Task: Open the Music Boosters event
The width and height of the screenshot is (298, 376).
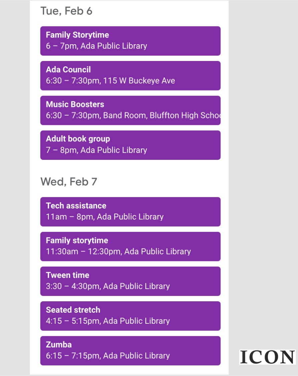Action: pos(130,110)
